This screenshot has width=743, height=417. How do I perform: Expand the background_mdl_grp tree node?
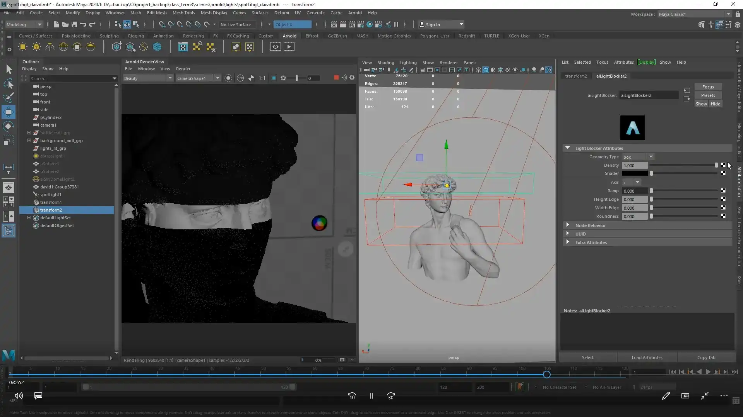click(29, 141)
